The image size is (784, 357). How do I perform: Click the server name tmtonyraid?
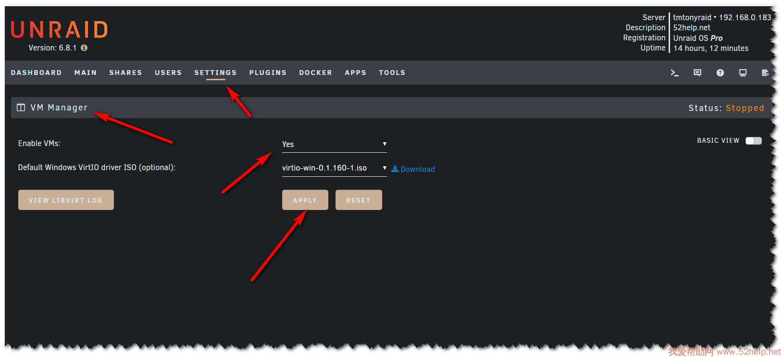click(x=692, y=17)
